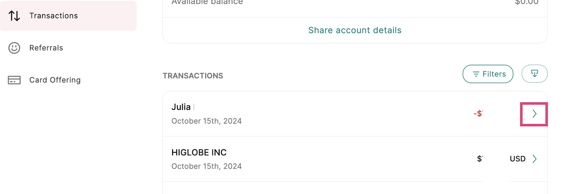This screenshot has width=564, height=194.
Task: Click the black dollar amount for HIGLOBE INC
Action: coord(480,159)
